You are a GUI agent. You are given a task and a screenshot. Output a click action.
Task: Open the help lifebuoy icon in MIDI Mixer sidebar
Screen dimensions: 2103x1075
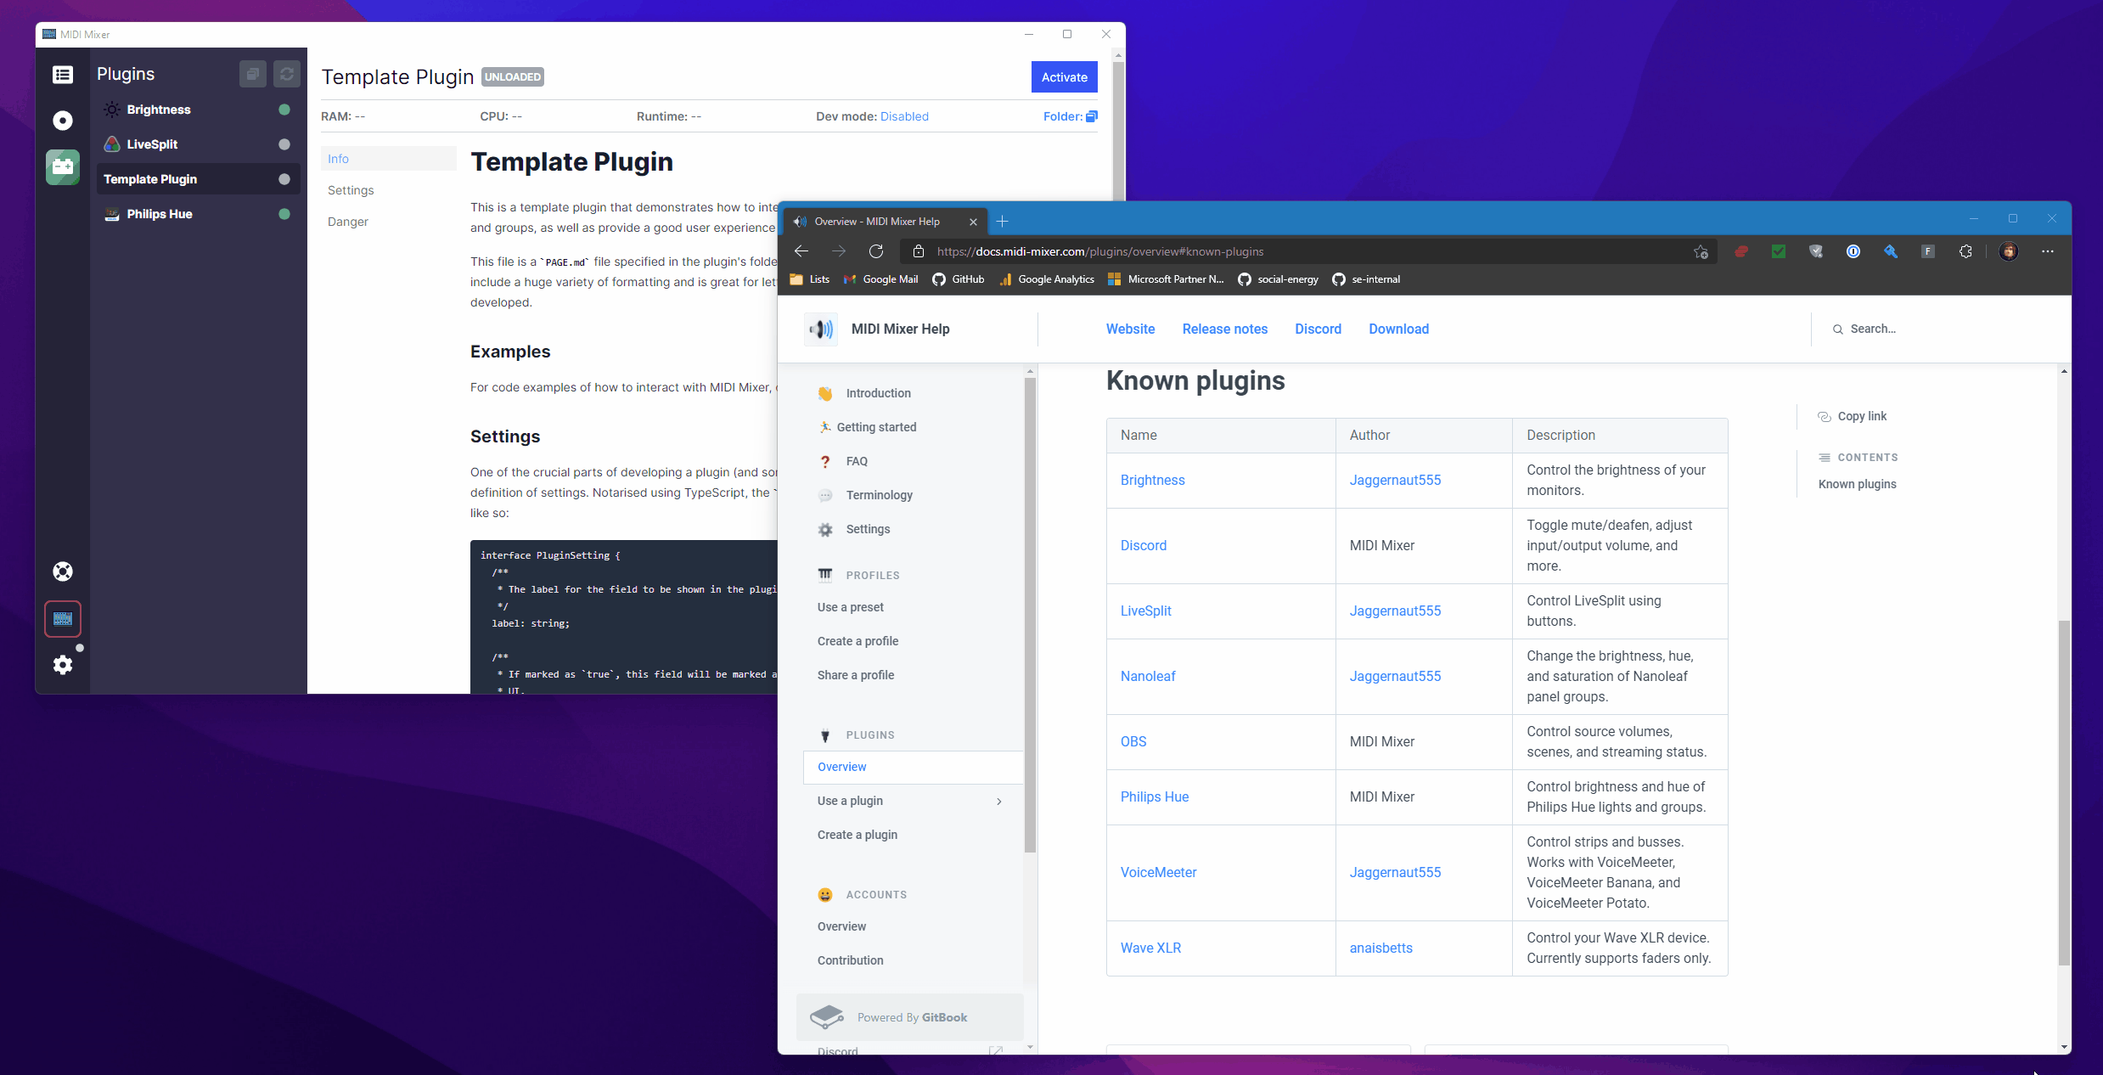point(63,571)
